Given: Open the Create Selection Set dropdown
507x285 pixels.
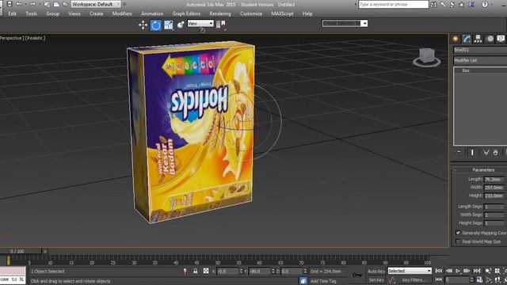Looking at the screenshot, I should tap(345, 23).
